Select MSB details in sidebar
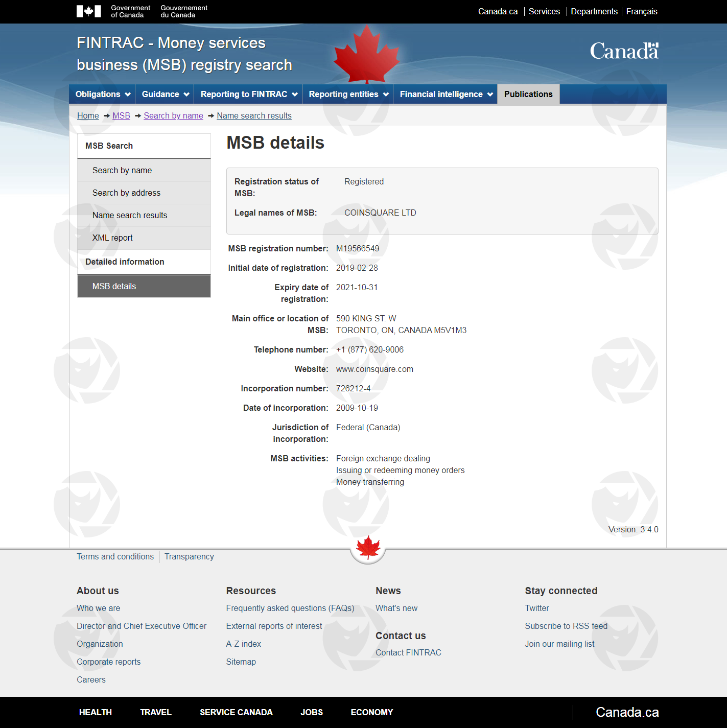Screen dimensions: 727x728 point(114,286)
